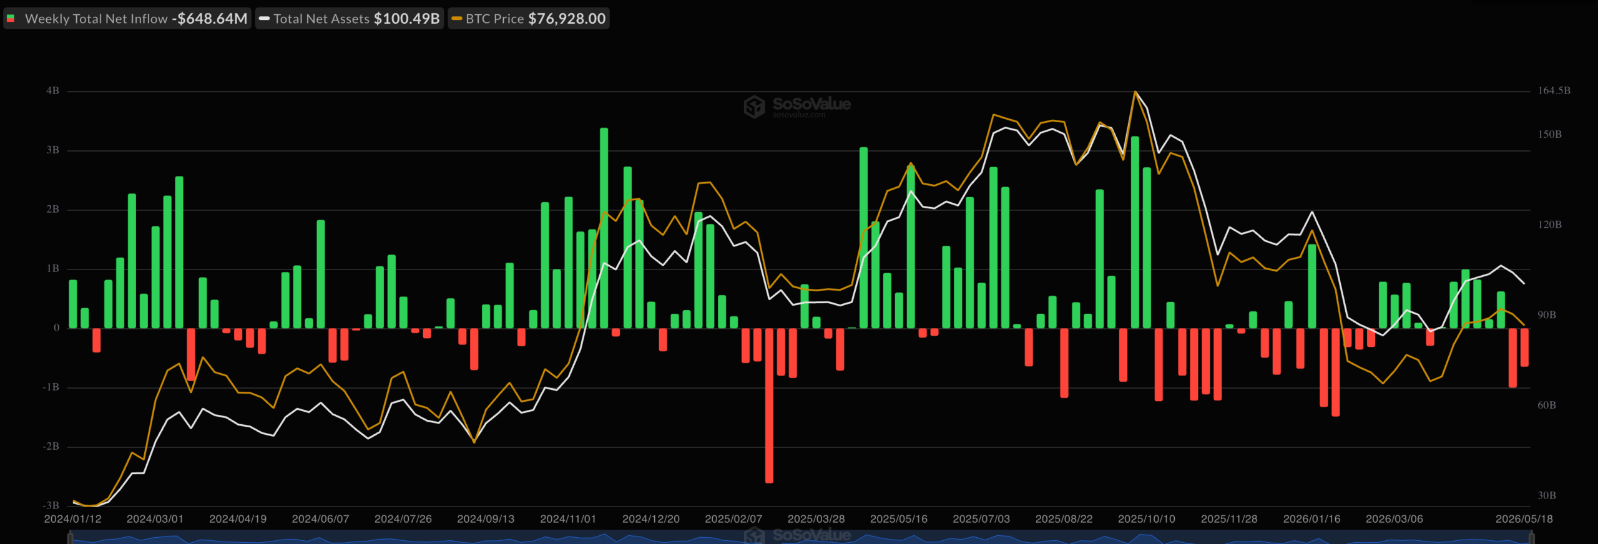Viewport: 1598px width, 544px height.
Task: Click the 2025/10/10 date axis label
Action: point(1147,519)
